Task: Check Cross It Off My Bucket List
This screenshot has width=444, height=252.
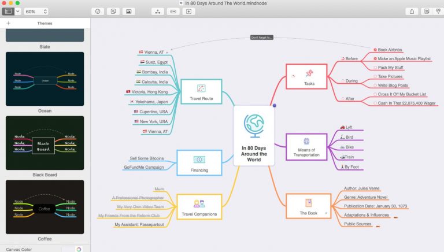Action: coord(375,94)
